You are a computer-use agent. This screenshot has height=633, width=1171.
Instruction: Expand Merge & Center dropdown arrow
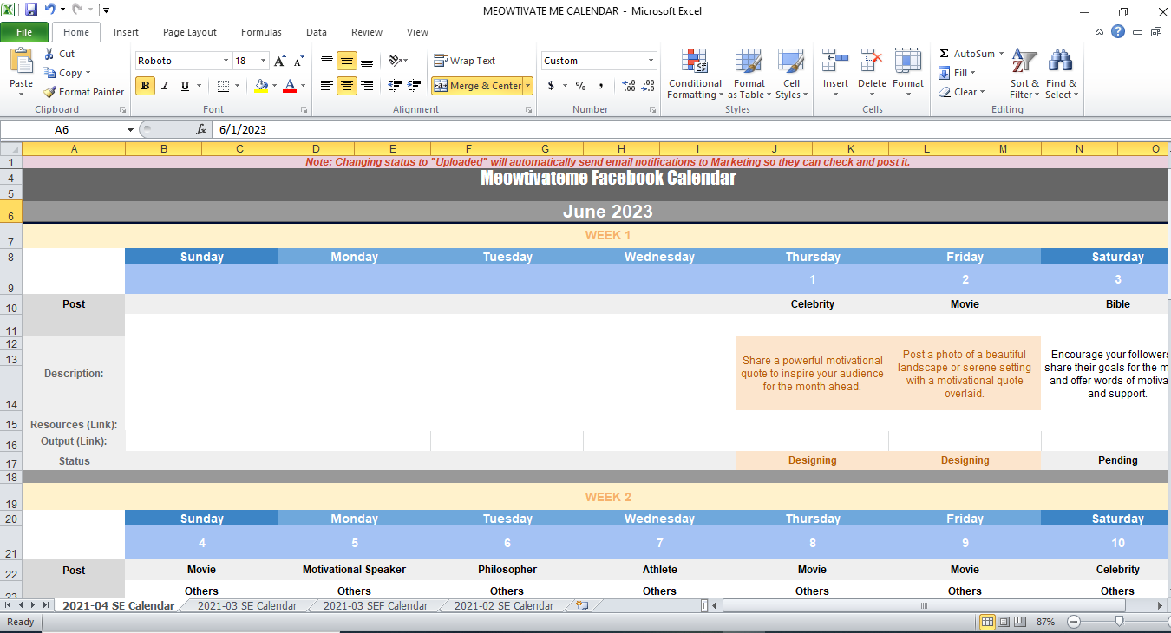[527, 86]
